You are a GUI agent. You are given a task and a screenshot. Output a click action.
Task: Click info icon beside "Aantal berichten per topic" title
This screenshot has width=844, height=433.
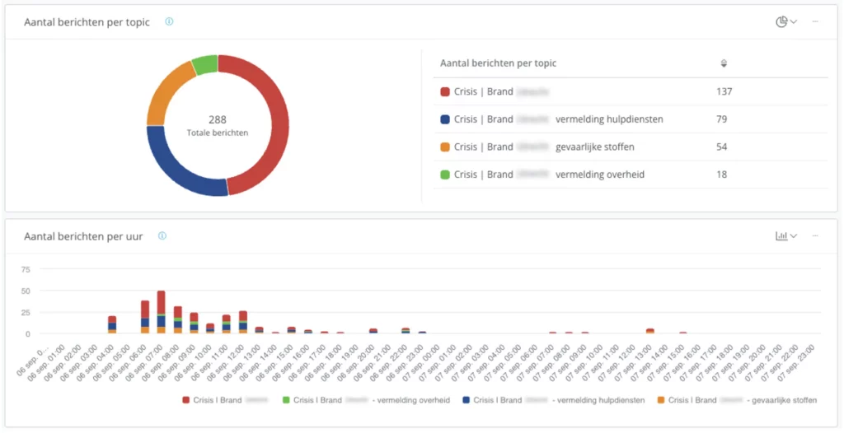[169, 22]
